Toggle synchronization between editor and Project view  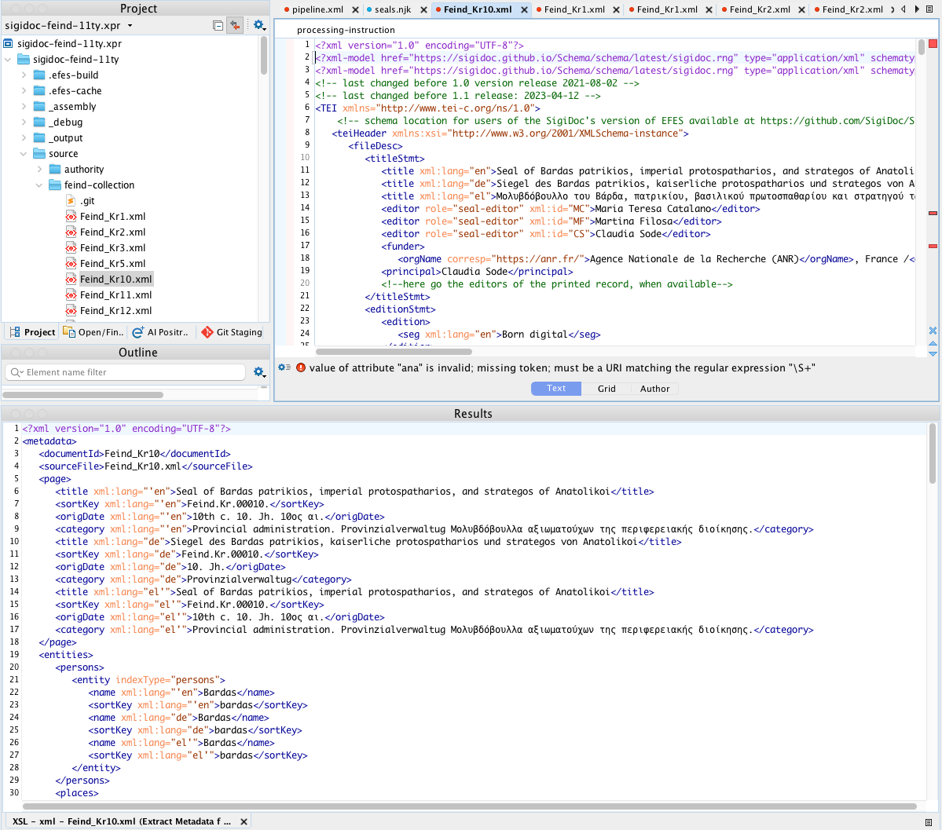point(235,24)
